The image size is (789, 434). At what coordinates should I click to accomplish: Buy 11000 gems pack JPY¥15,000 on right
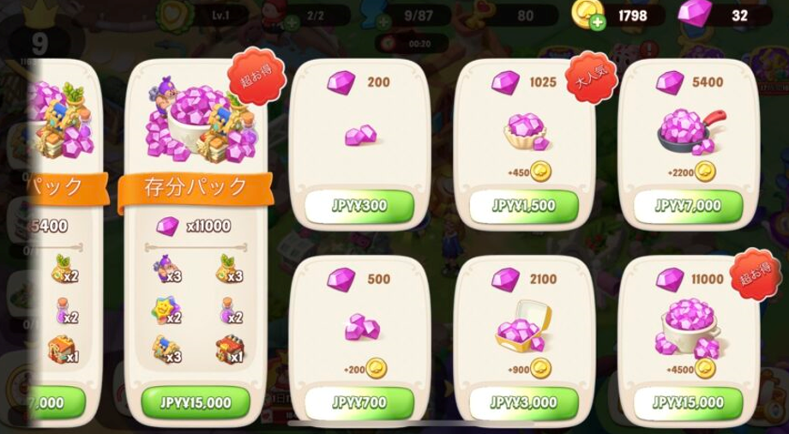688,402
